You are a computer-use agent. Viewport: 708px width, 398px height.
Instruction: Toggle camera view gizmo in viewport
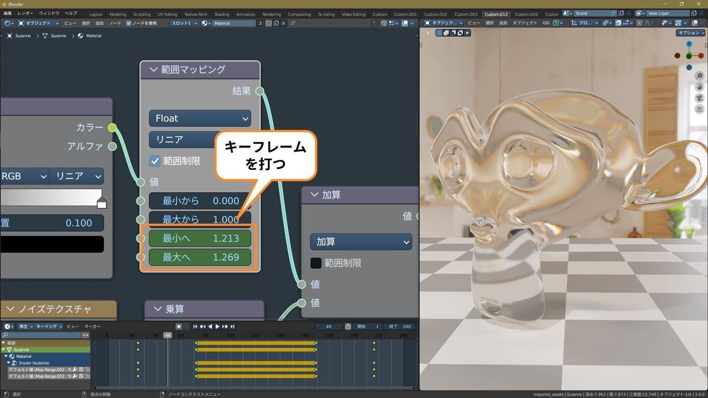(699, 98)
